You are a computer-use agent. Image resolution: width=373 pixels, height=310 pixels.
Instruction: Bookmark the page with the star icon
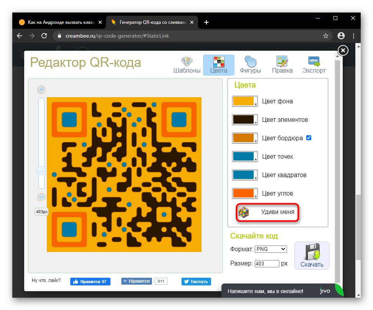point(326,36)
